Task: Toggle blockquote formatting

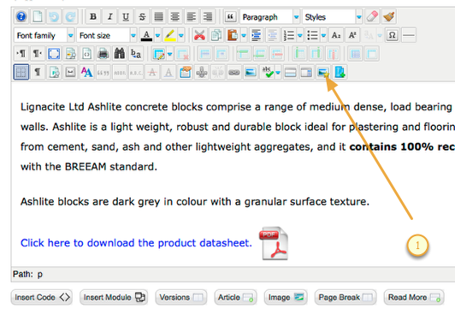Action: pyautogui.click(x=230, y=17)
